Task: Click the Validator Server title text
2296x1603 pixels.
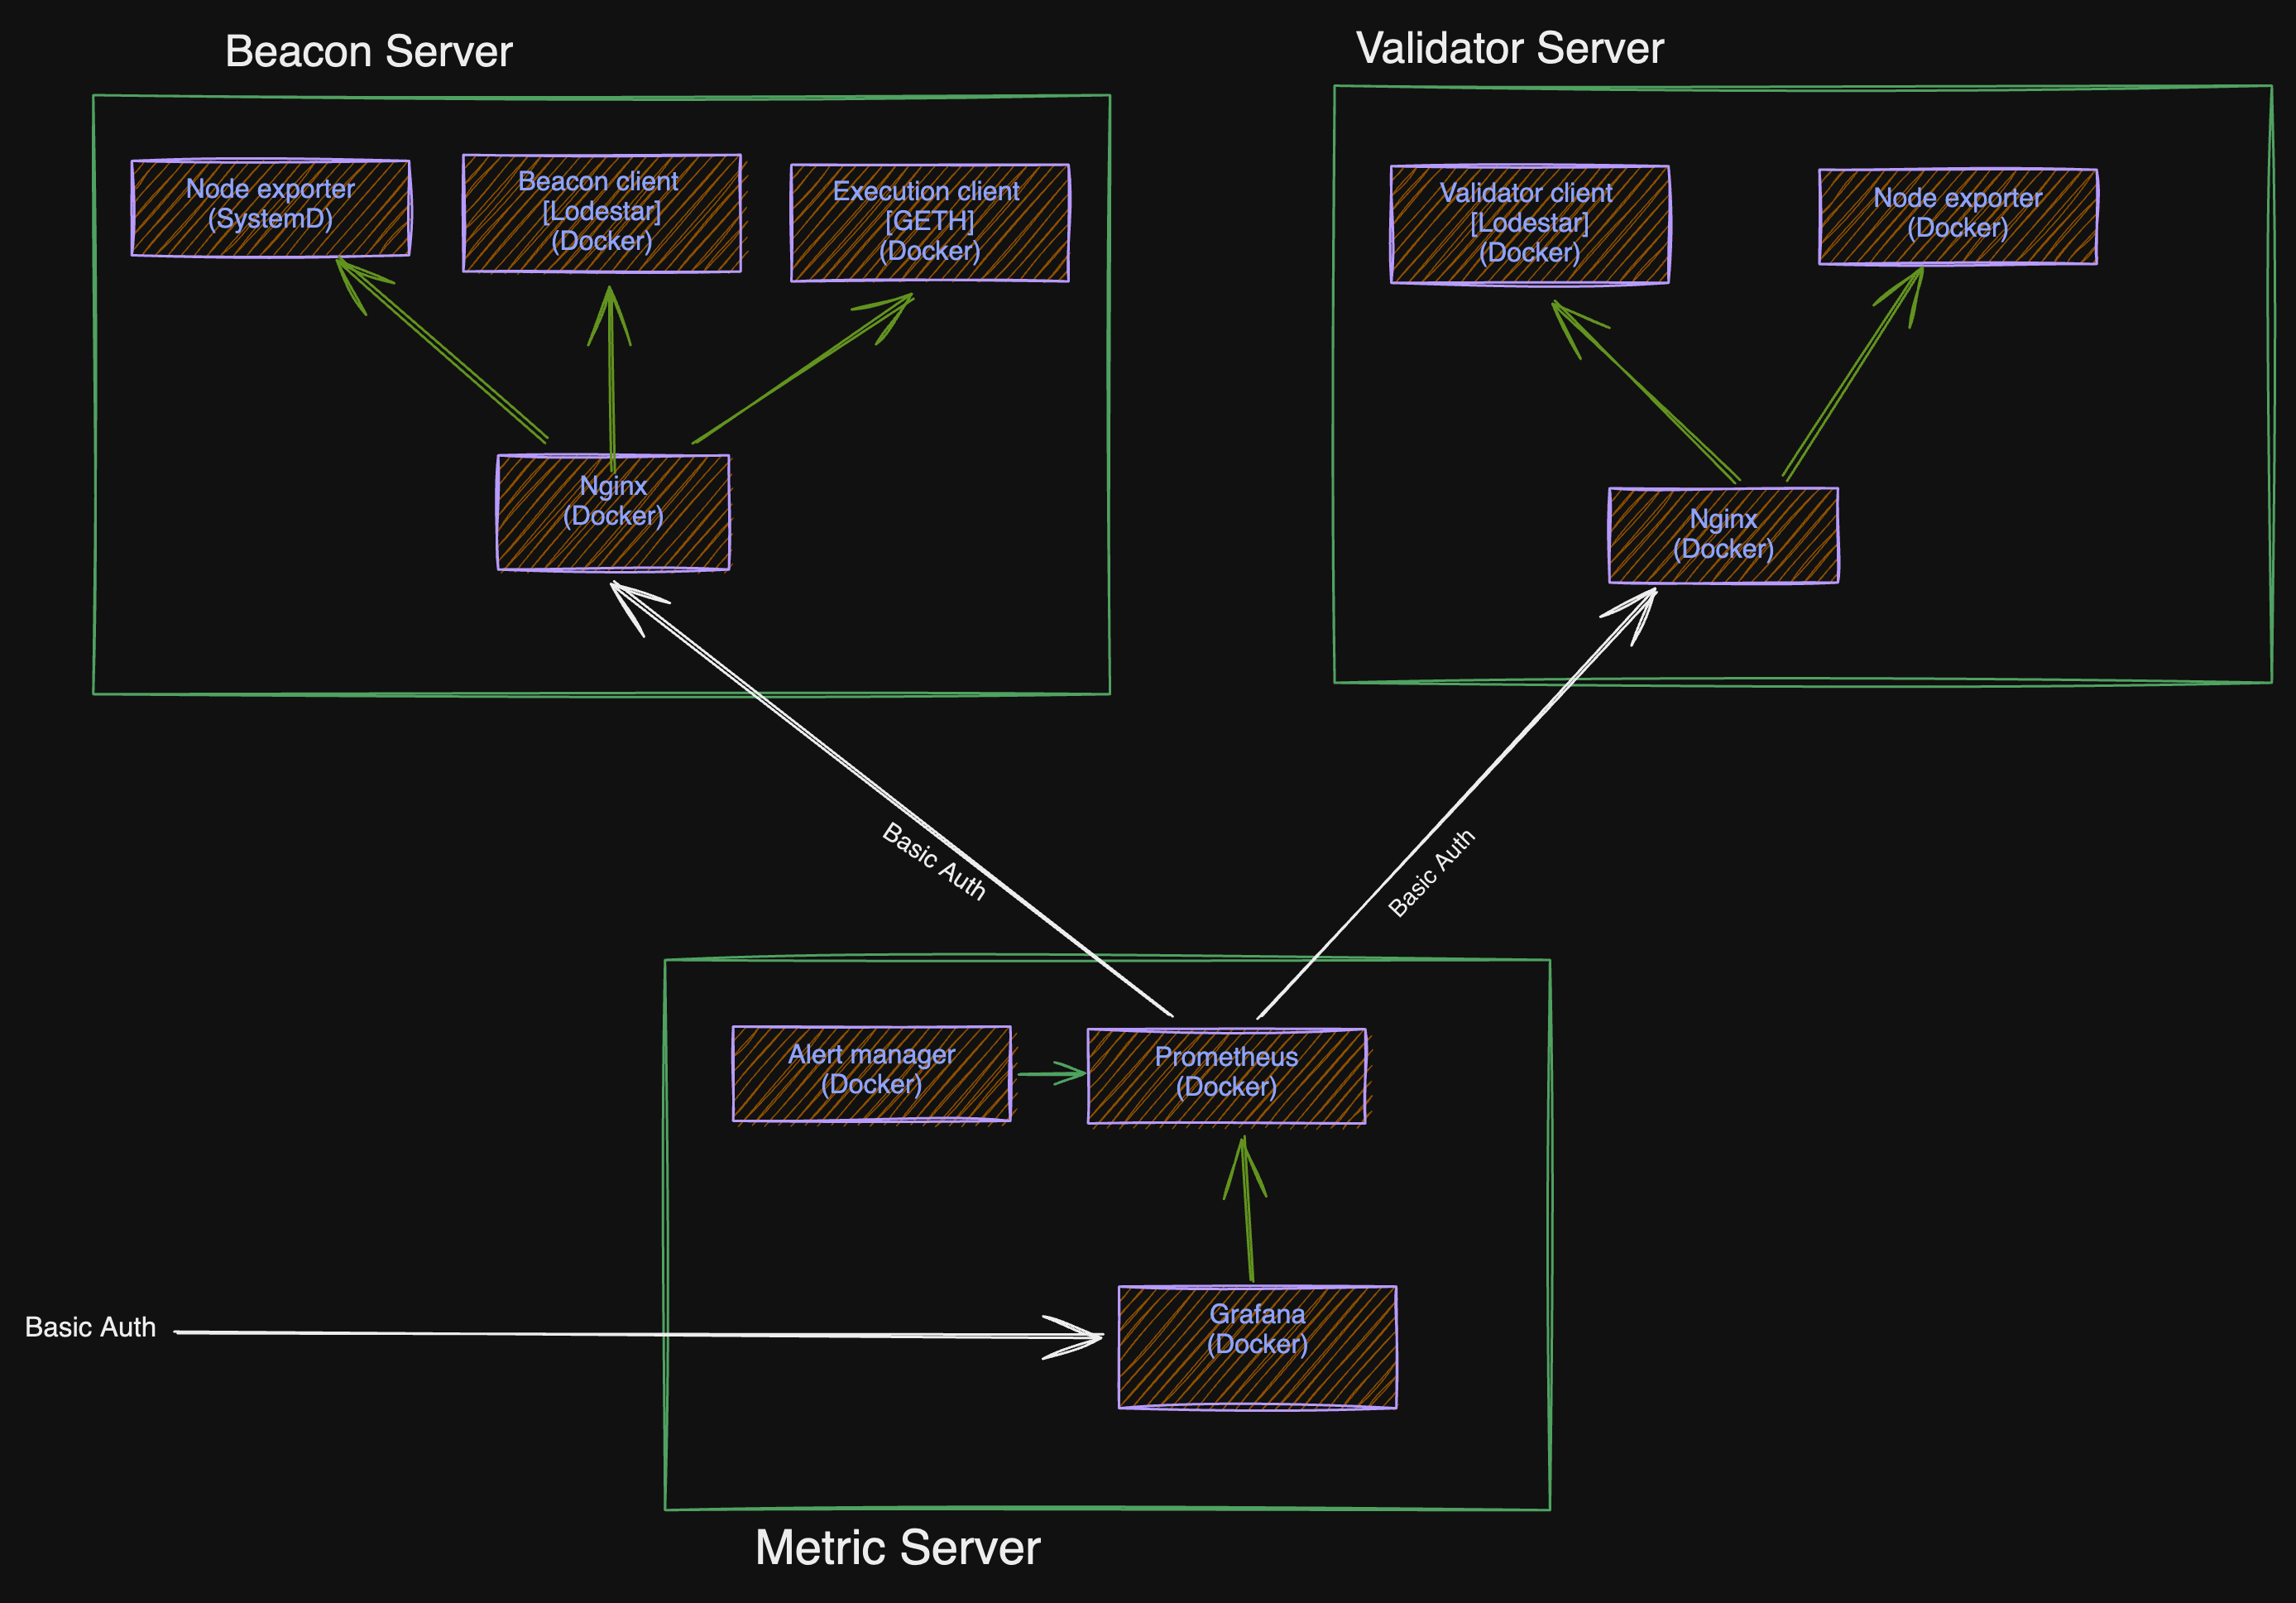Action: tap(1509, 49)
